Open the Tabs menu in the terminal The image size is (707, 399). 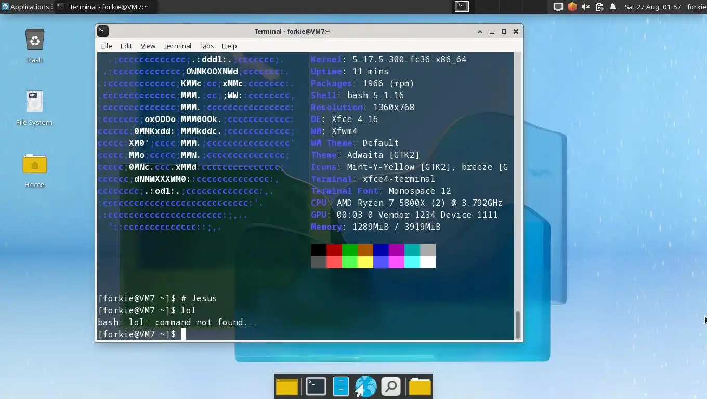click(x=207, y=46)
